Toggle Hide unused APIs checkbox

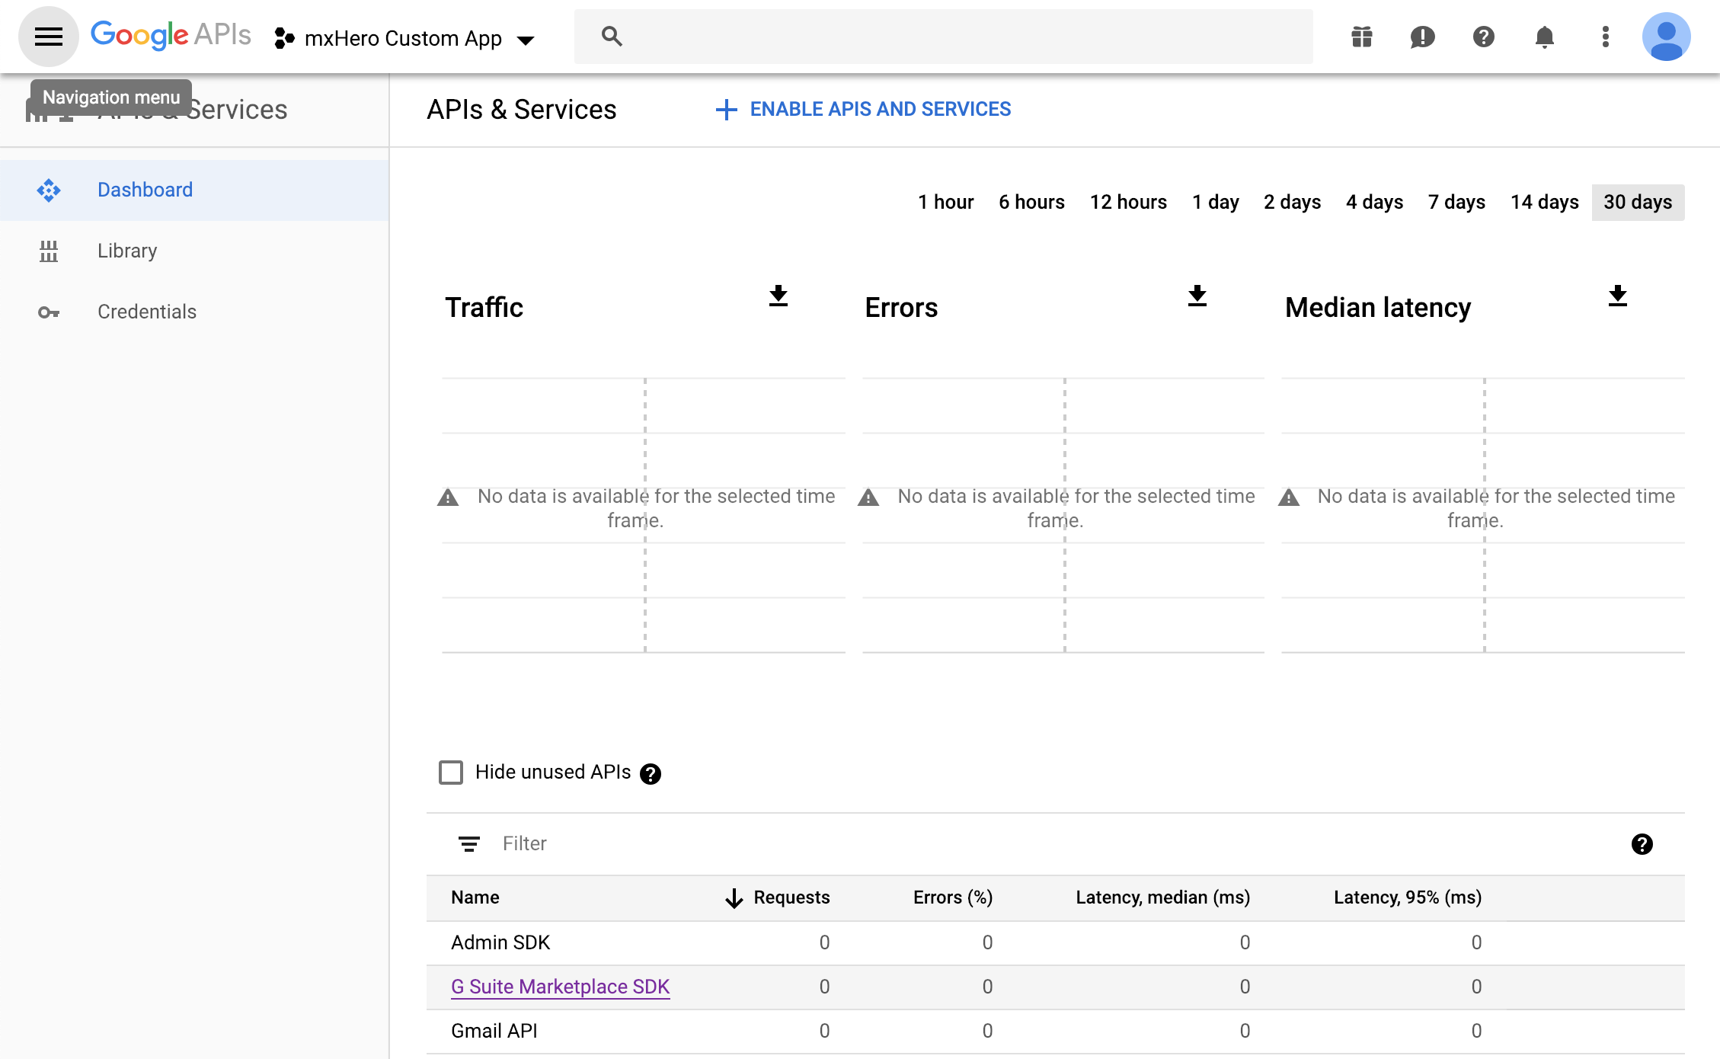[x=451, y=773]
